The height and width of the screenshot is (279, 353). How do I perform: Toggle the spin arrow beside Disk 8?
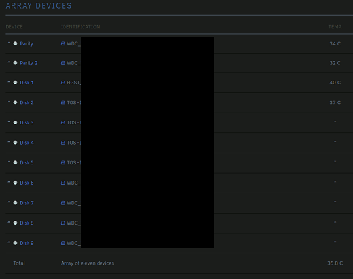[x=9, y=222]
